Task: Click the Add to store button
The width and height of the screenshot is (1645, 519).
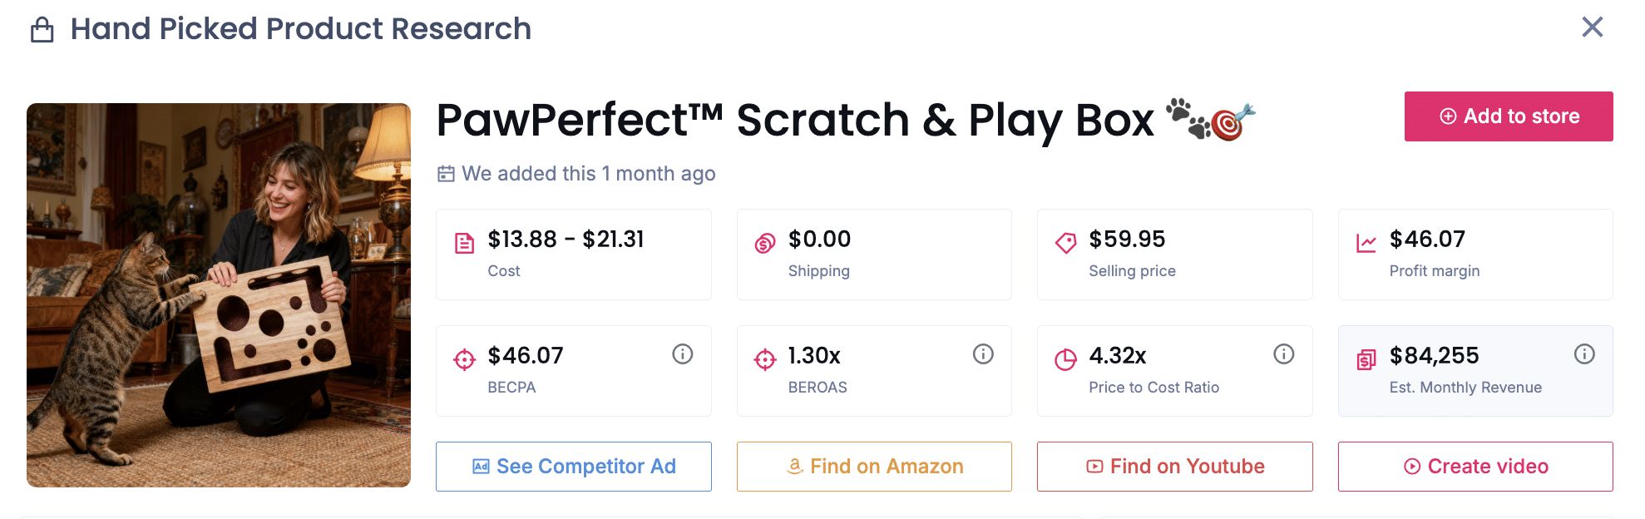Action: pos(1508,116)
